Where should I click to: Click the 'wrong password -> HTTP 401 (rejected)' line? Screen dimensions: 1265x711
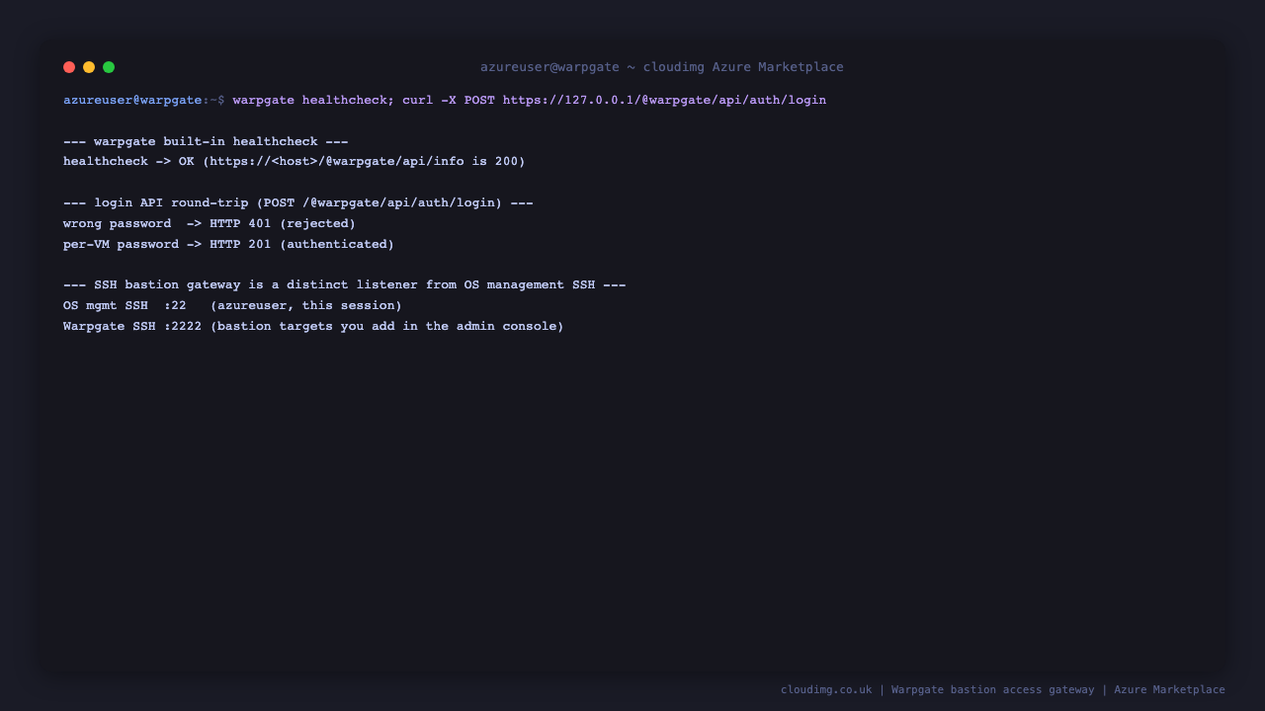[210, 223]
